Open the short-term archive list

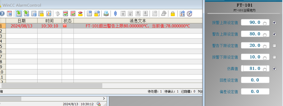point(26,14)
